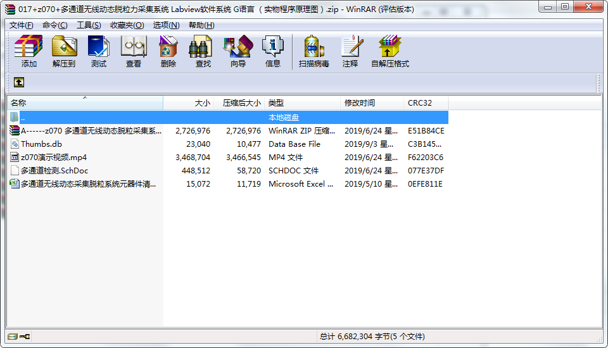
Task: Sort by Modified (修改时间) column header
Action: click(x=372, y=103)
